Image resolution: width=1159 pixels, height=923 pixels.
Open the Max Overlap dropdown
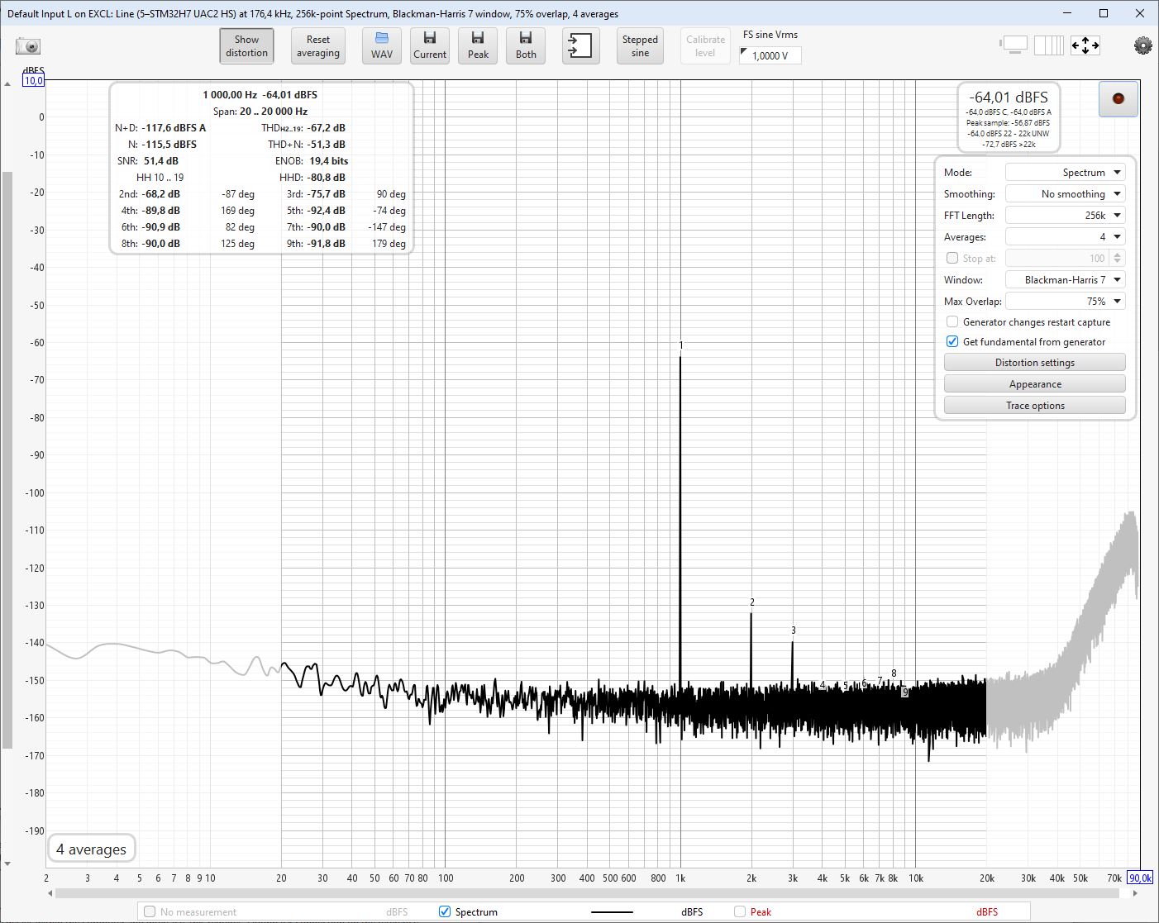pos(1066,302)
